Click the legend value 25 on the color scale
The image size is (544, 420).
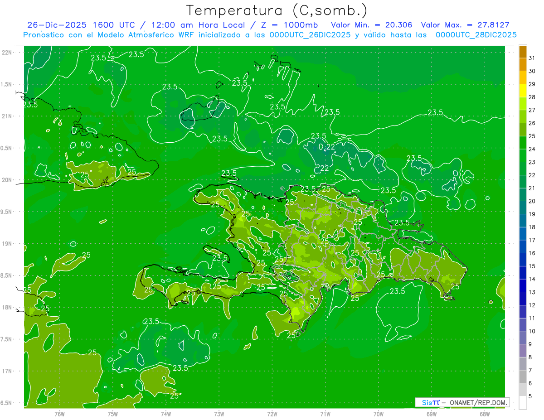coord(533,136)
